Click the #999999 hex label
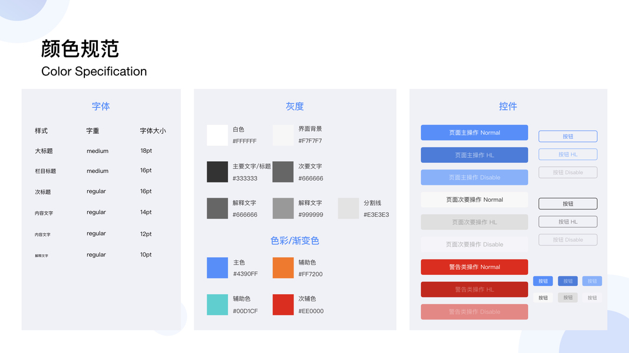This screenshot has width=629, height=353. click(x=311, y=215)
